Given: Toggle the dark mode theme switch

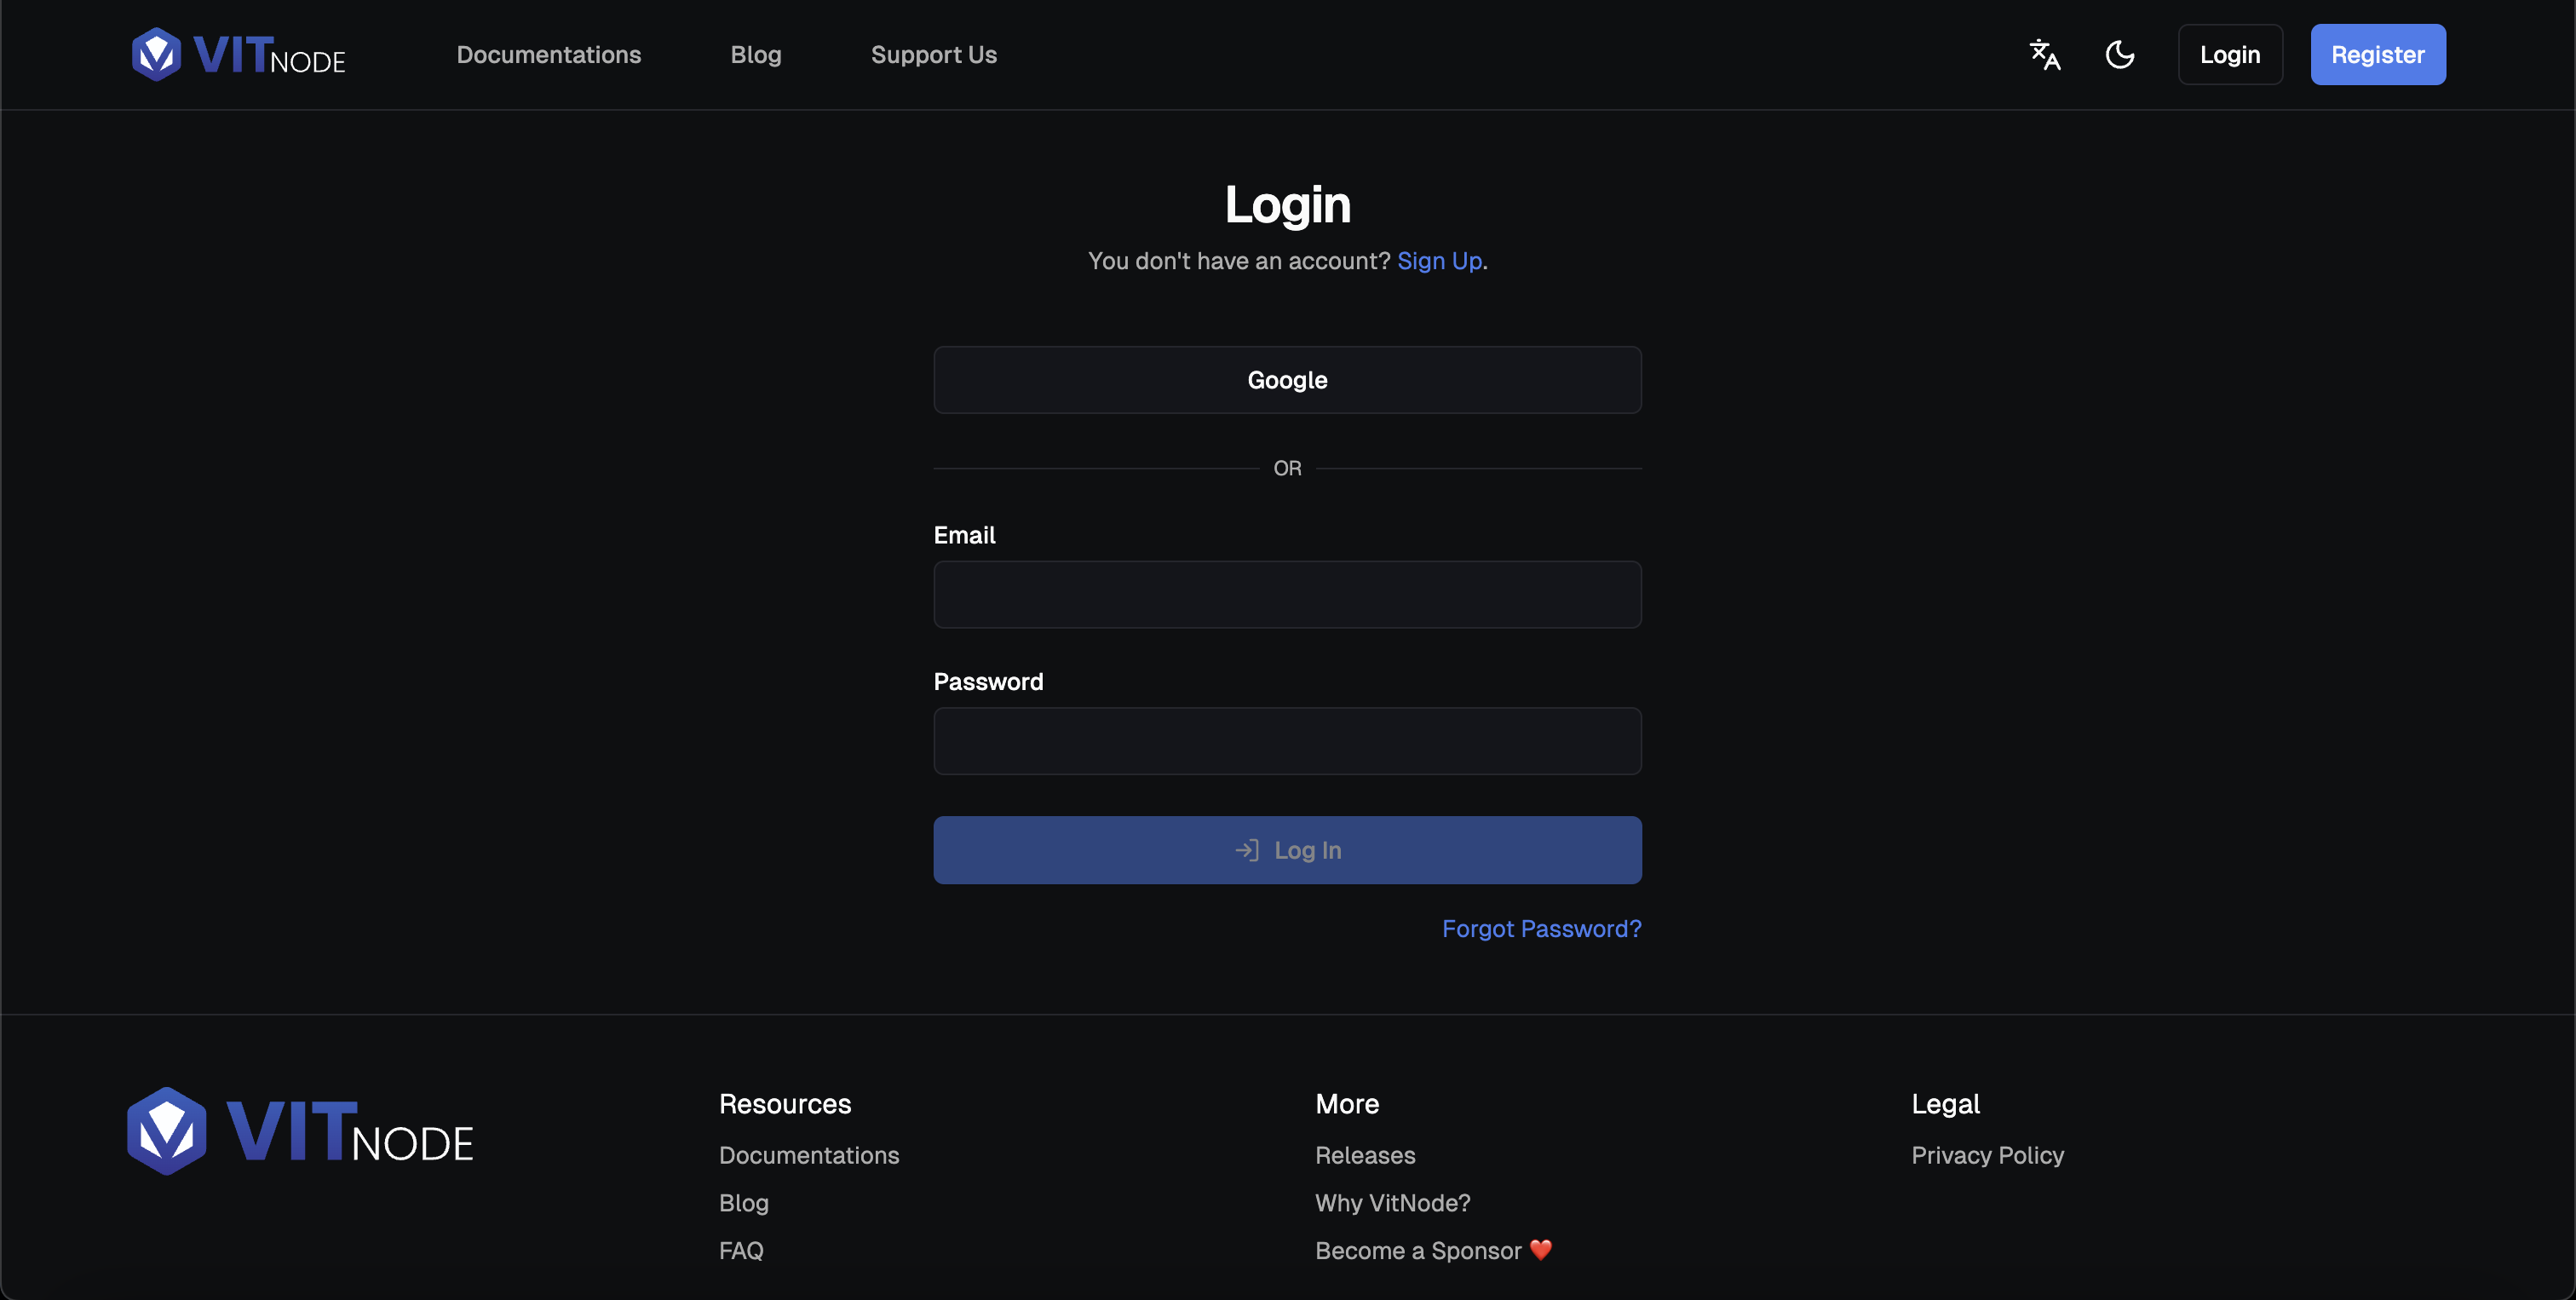Looking at the screenshot, I should pyautogui.click(x=2120, y=53).
